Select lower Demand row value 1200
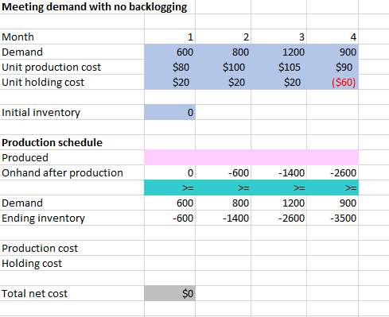Screen dimensions: 389x317 tap(279, 203)
